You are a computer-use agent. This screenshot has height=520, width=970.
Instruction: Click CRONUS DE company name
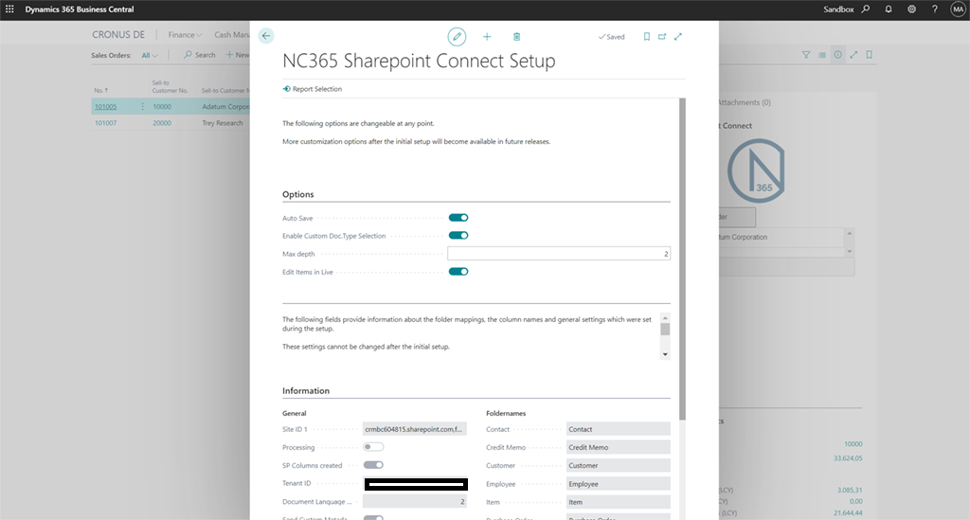click(118, 35)
